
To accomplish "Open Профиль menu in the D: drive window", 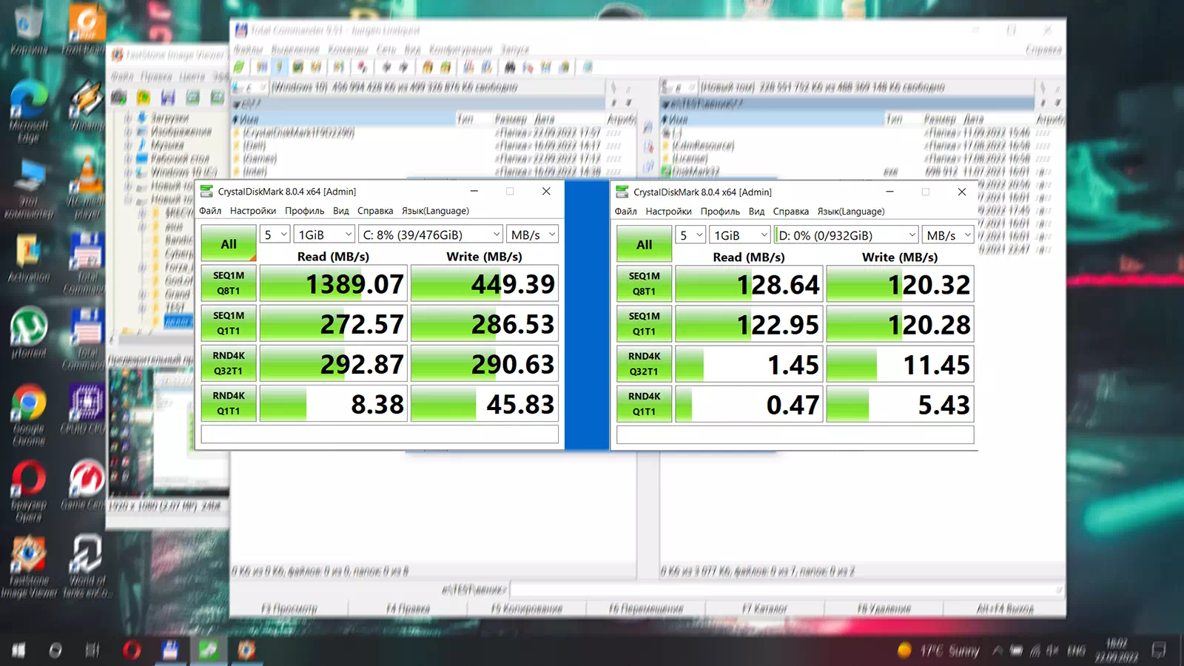I will [x=719, y=212].
